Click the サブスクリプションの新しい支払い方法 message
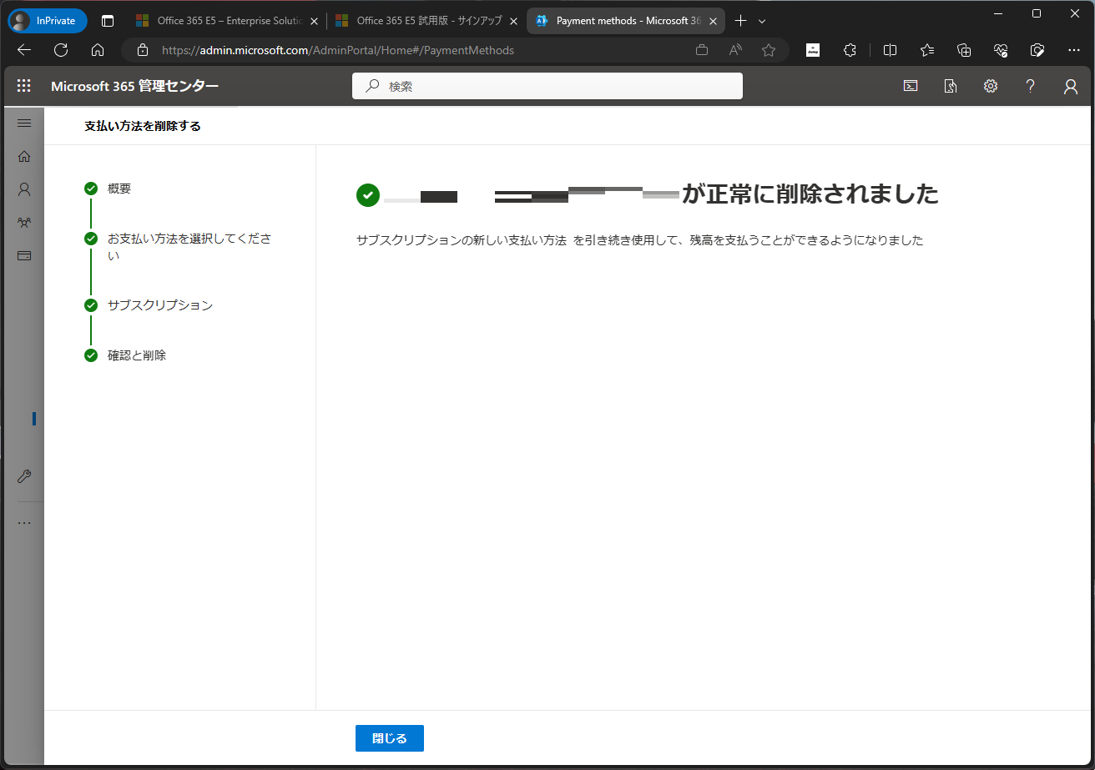Screen dimensions: 1095x770 tap(640, 240)
